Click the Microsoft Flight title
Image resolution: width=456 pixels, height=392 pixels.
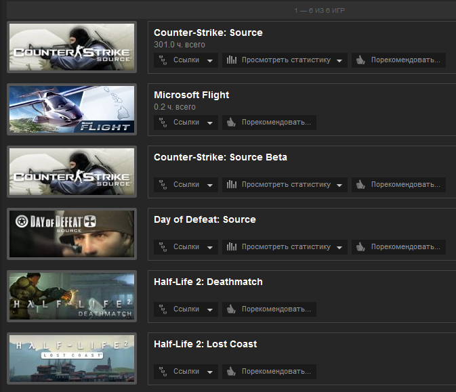pyautogui.click(x=191, y=95)
